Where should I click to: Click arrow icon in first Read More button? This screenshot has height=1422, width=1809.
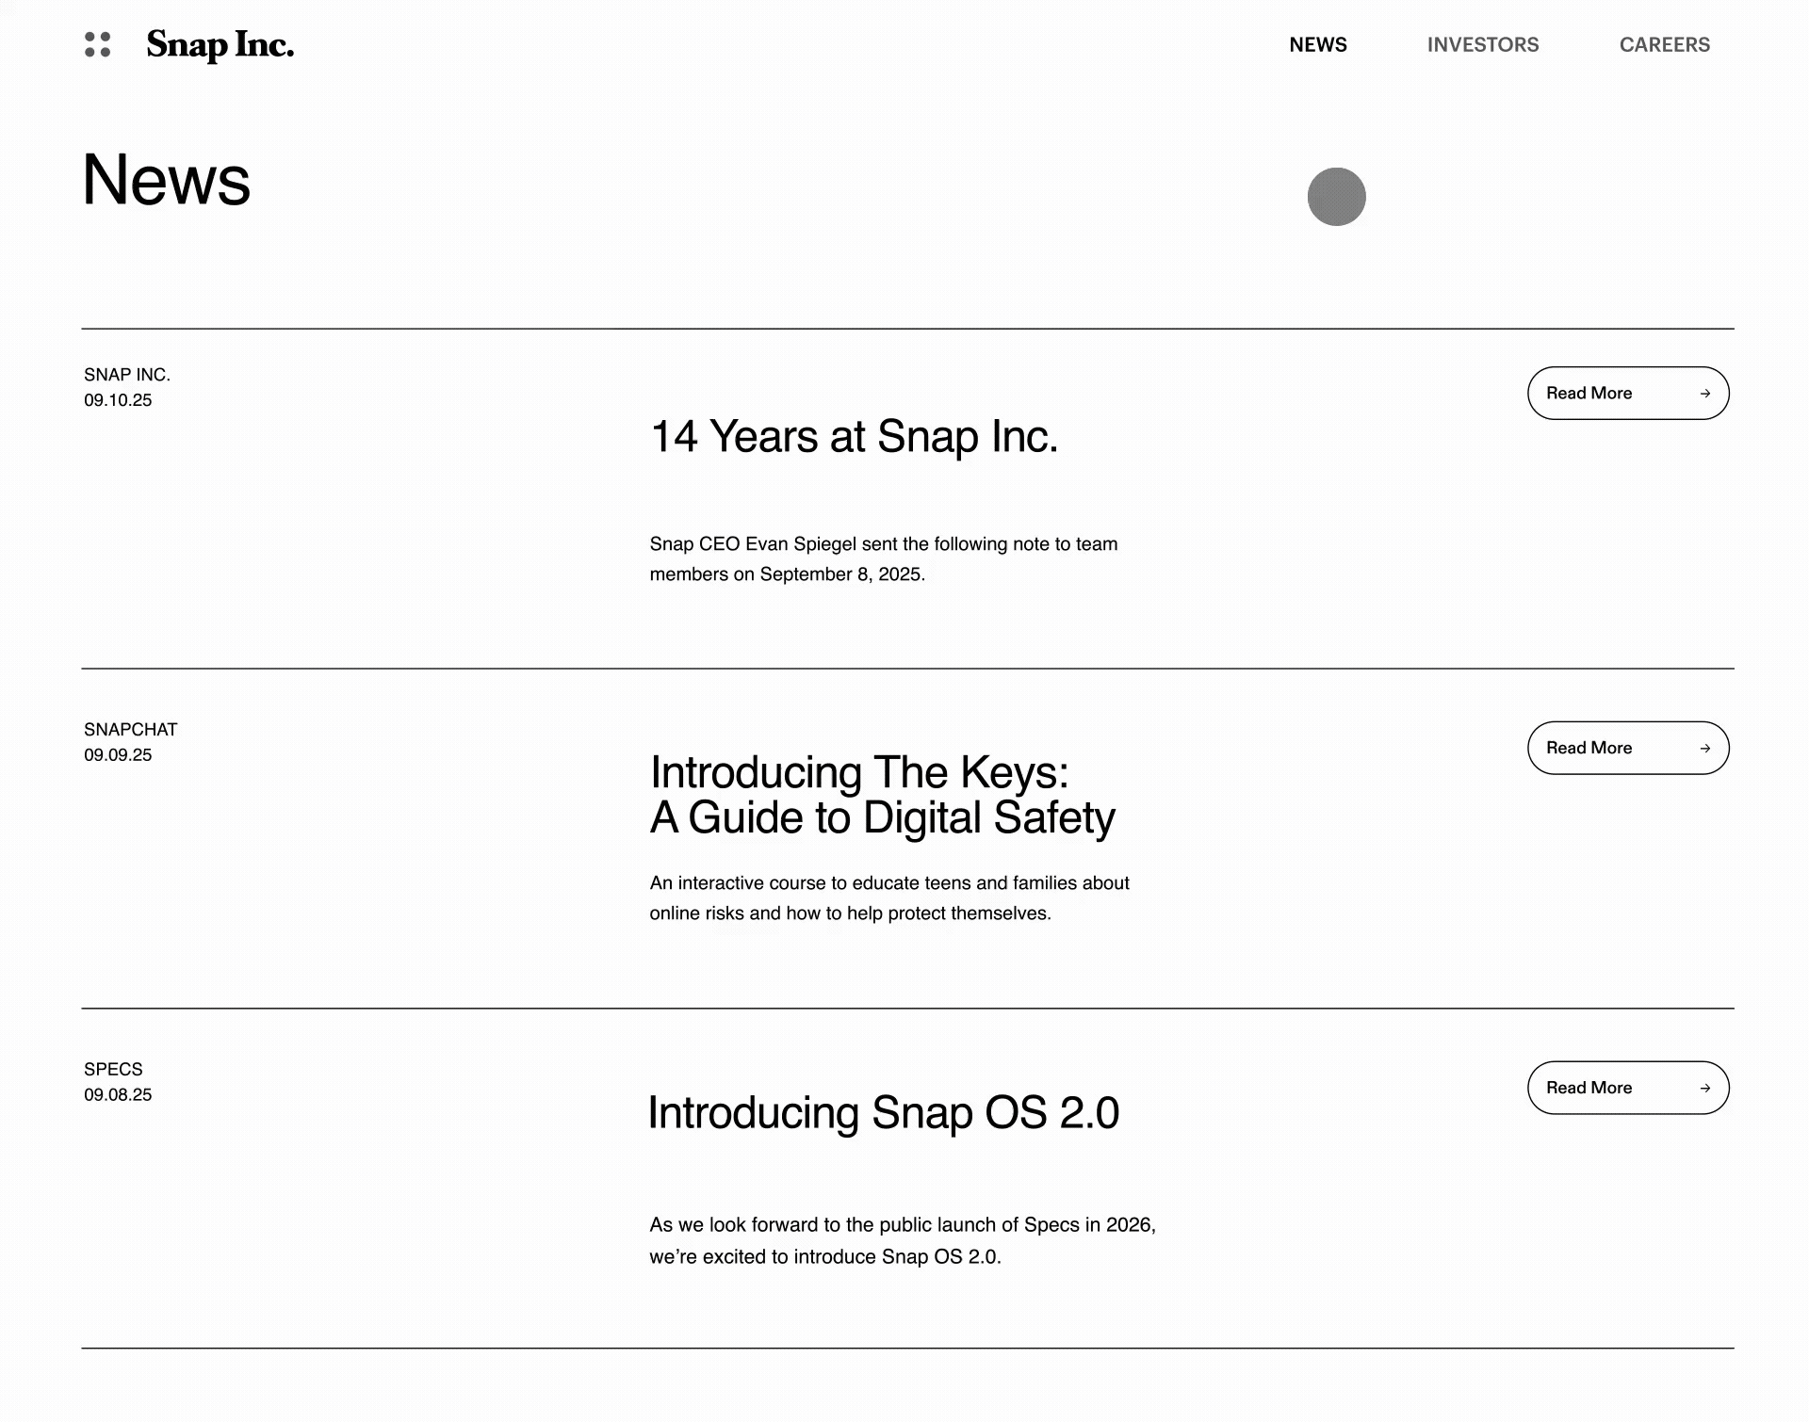pyautogui.click(x=1704, y=394)
